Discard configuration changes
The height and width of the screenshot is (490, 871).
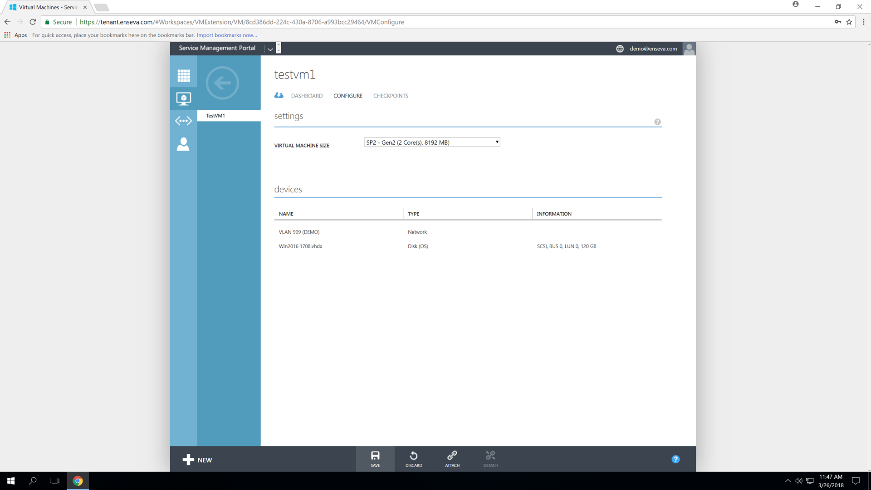coord(414,459)
